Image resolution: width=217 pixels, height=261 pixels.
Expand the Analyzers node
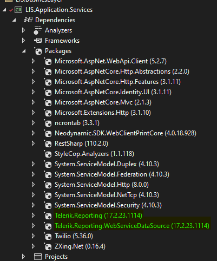click(23, 30)
